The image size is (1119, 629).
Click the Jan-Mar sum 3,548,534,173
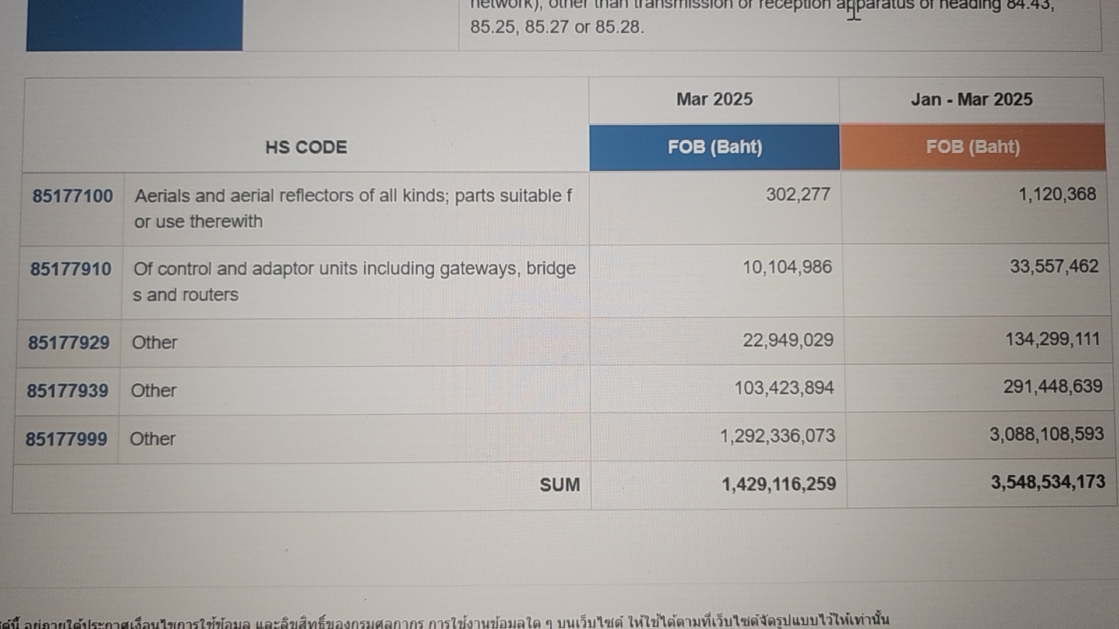[x=1048, y=482]
